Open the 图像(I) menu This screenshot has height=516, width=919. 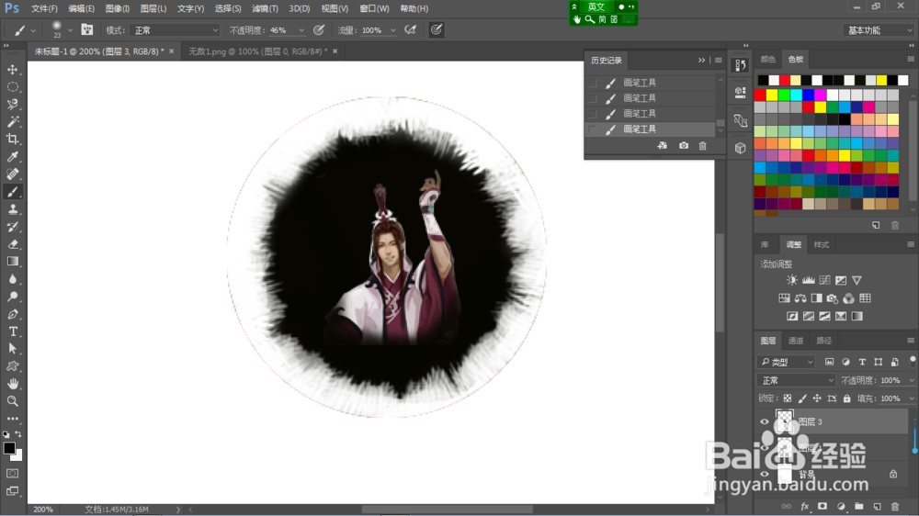pyautogui.click(x=118, y=9)
